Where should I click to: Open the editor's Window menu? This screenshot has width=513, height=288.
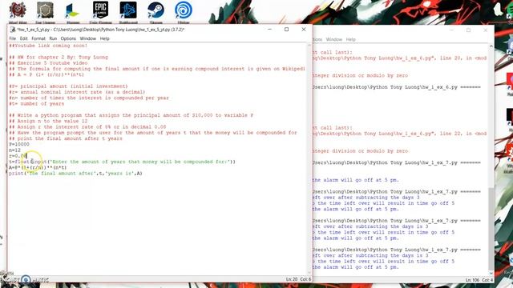[87, 38]
